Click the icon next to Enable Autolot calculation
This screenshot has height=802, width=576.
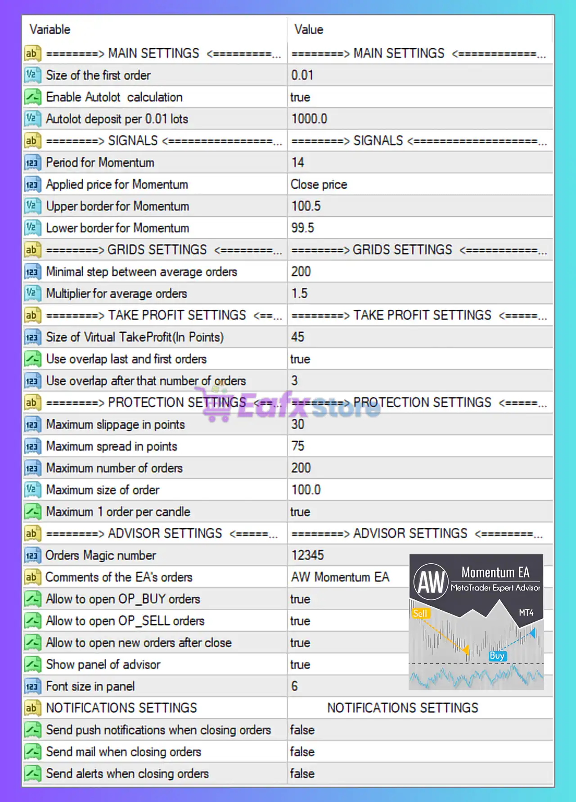coord(32,97)
